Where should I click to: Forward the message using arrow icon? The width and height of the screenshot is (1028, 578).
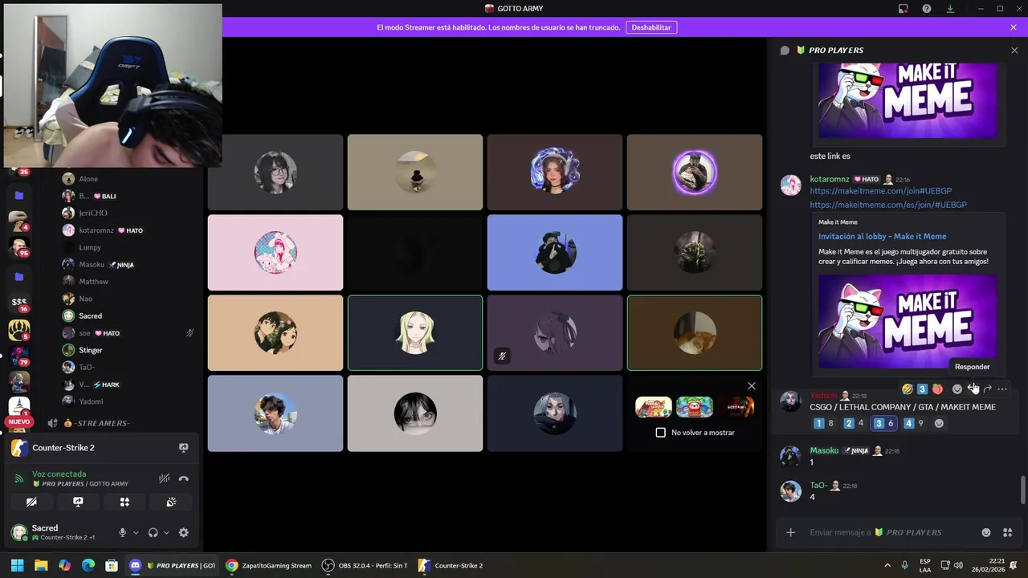tap(988, 389)
